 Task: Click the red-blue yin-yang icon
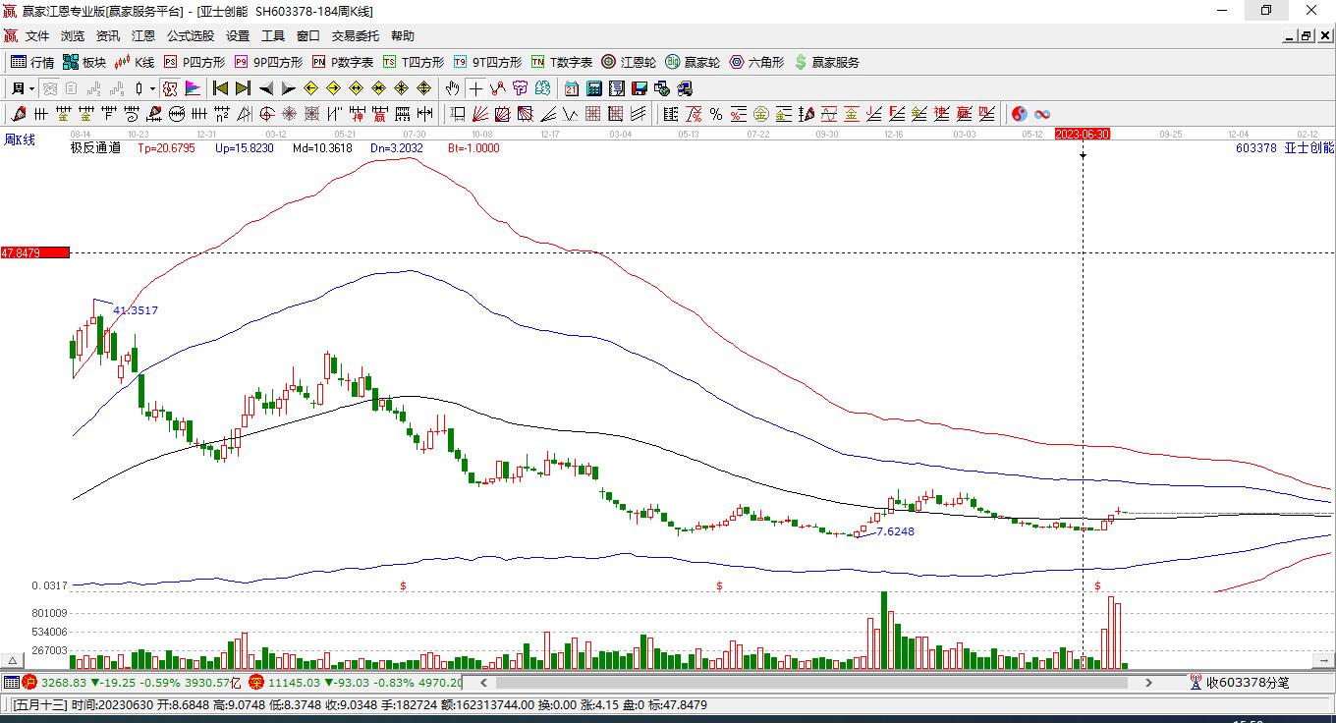pyautogui.click(x=1020, y=114)
